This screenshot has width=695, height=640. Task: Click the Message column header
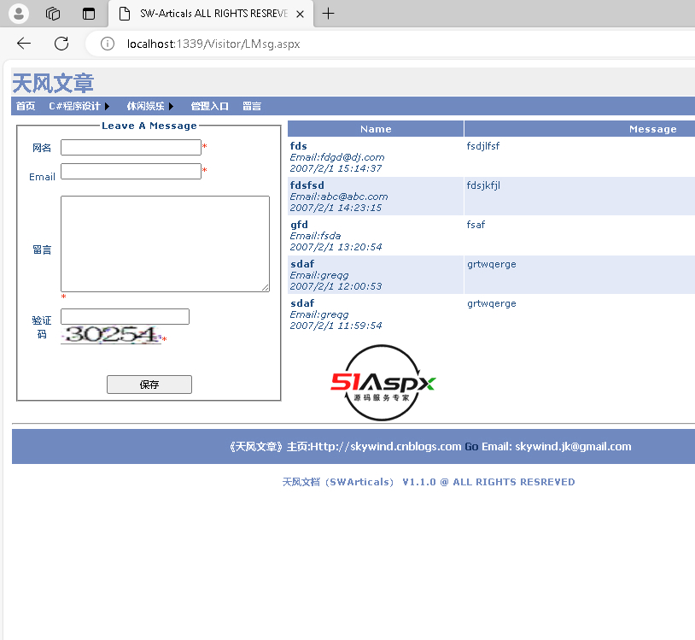tap(652, 129)
